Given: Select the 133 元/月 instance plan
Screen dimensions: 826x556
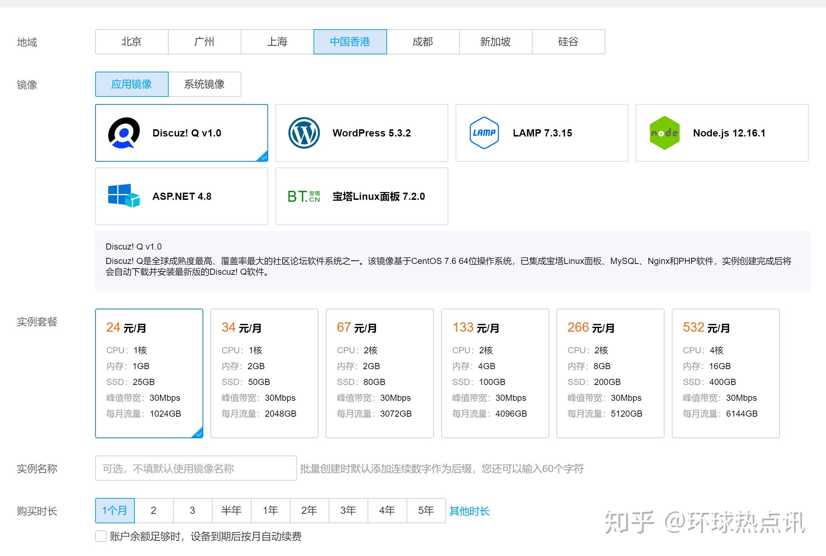Looking at the screenshot, I should 495,373.
